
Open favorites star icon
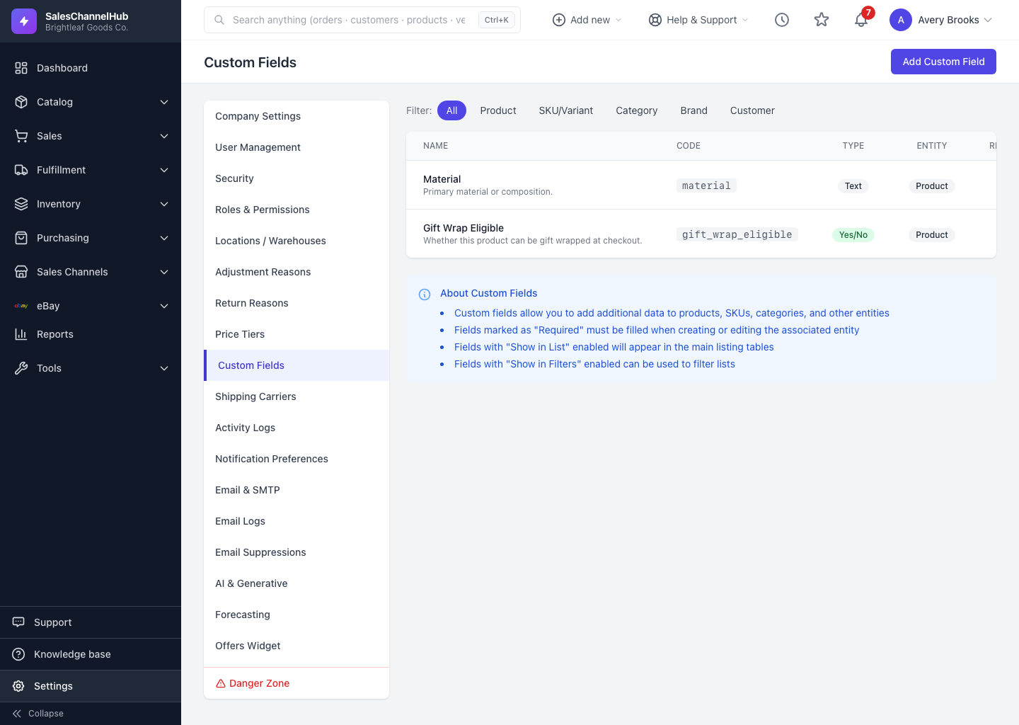pyautogui.click(x=822, y=20)
